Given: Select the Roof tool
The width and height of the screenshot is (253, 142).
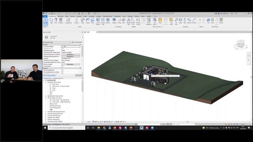Looking at the screenshot, I should [83, 21].
